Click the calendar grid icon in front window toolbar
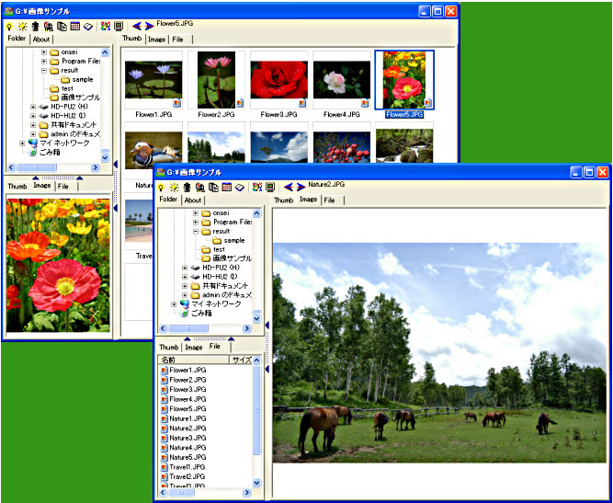The width and height of the screenshot is (613, 503). (226, 187)
